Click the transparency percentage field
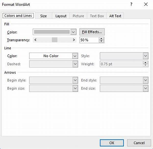This screenshot has width=153, height=149. coord(89,40)
